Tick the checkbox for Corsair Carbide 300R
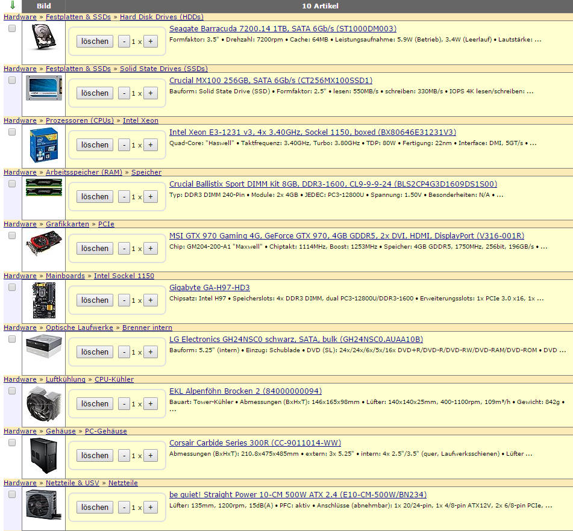The height and width of the screenshot is (531, 573). [x=12, y=442]
